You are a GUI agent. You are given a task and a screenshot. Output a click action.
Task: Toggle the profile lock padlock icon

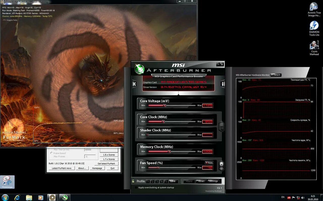133,181
